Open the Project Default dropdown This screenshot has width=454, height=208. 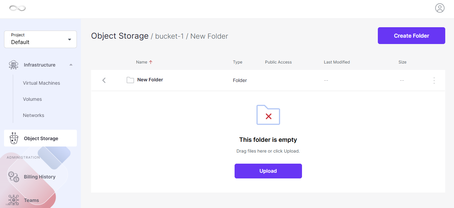pos(40,39)
